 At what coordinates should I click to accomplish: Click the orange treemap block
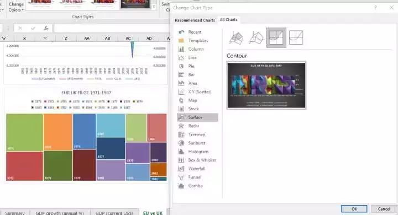[58, 132]
